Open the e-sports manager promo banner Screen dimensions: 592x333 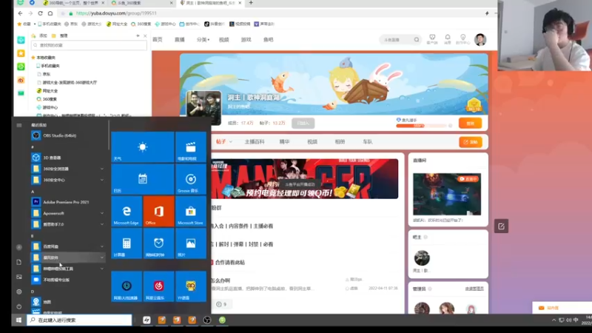305,178
